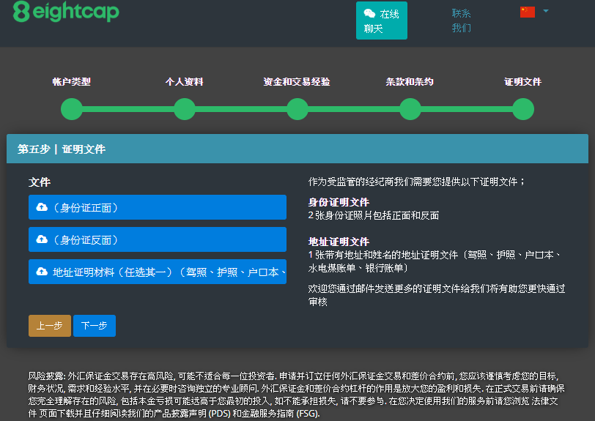Open the 在线聊天 live chat button
Screen dimensions: 595x421
(381, 21)
